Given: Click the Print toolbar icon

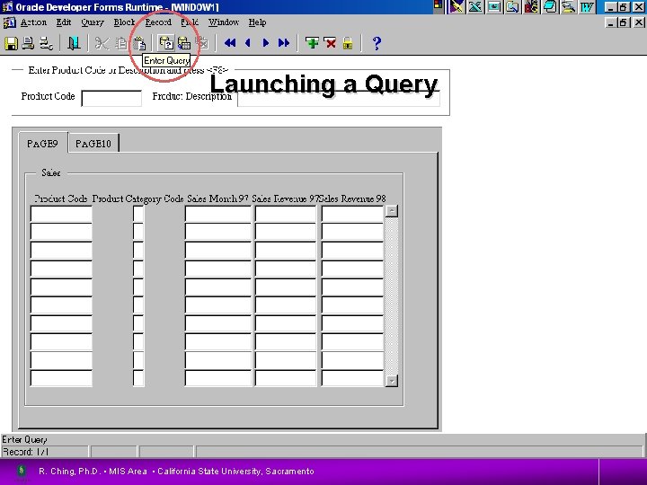Looking at the screenshot, I should pyautogui.click(x=28, y=43).
